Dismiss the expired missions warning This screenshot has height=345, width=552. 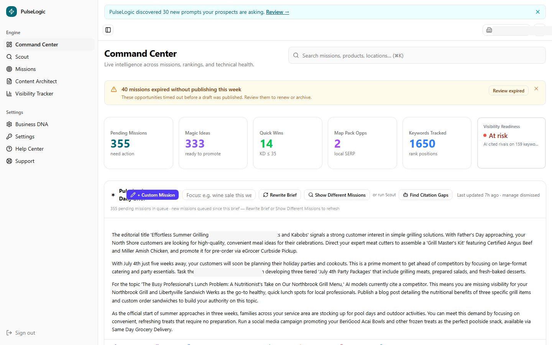[536, 89]
